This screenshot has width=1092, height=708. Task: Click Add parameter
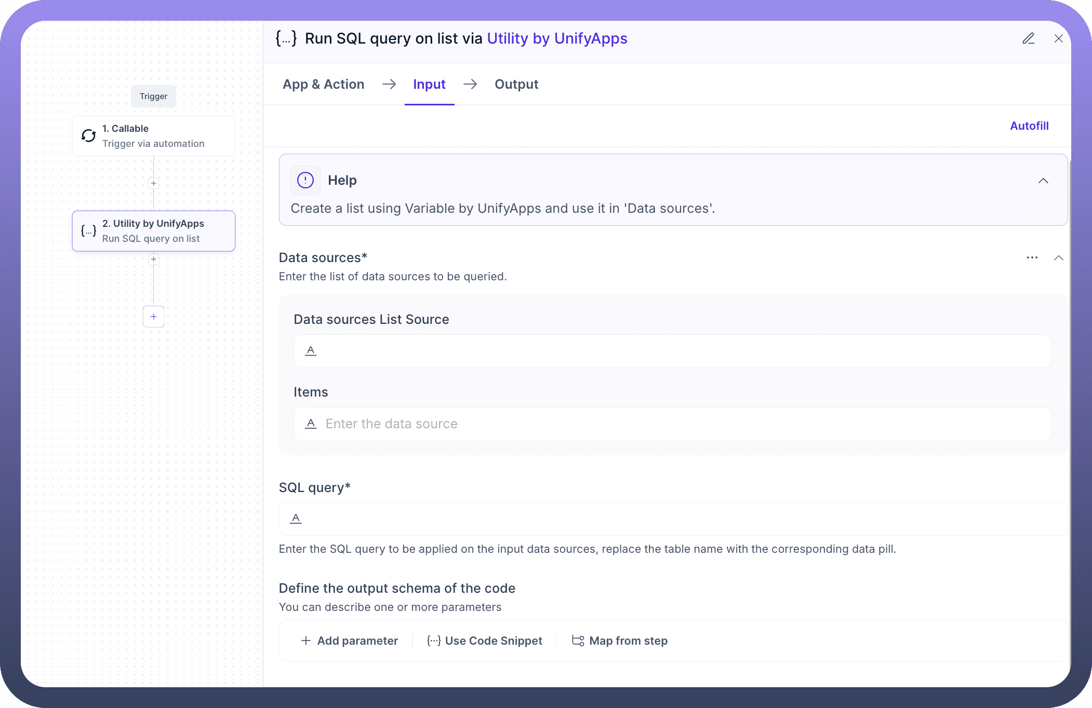tap(350, 641)
